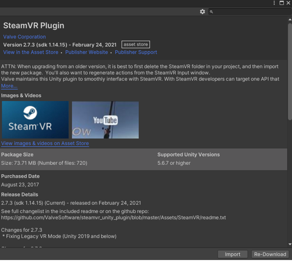This screenshot has width=292, height=261.
Task: Open the YouTube video thumbnail
Action: pyautogui.click(x=105, y=120)
